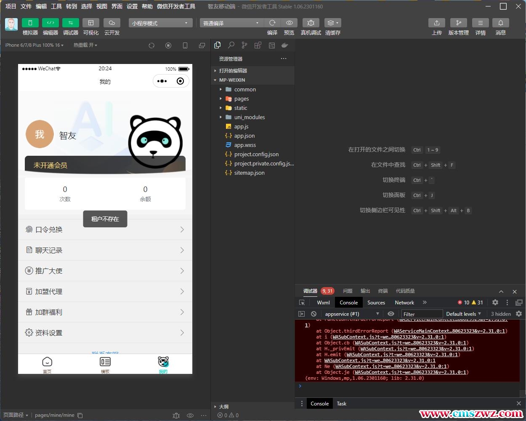Open the search icon in sidebar
Screen dimensions: 526x421
[x=231, y=45]
